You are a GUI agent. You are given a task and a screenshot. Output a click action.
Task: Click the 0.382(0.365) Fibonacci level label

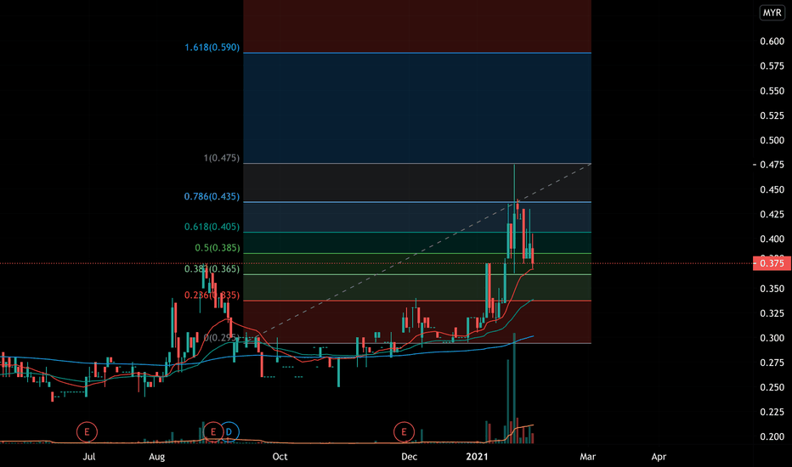[212, 269]
